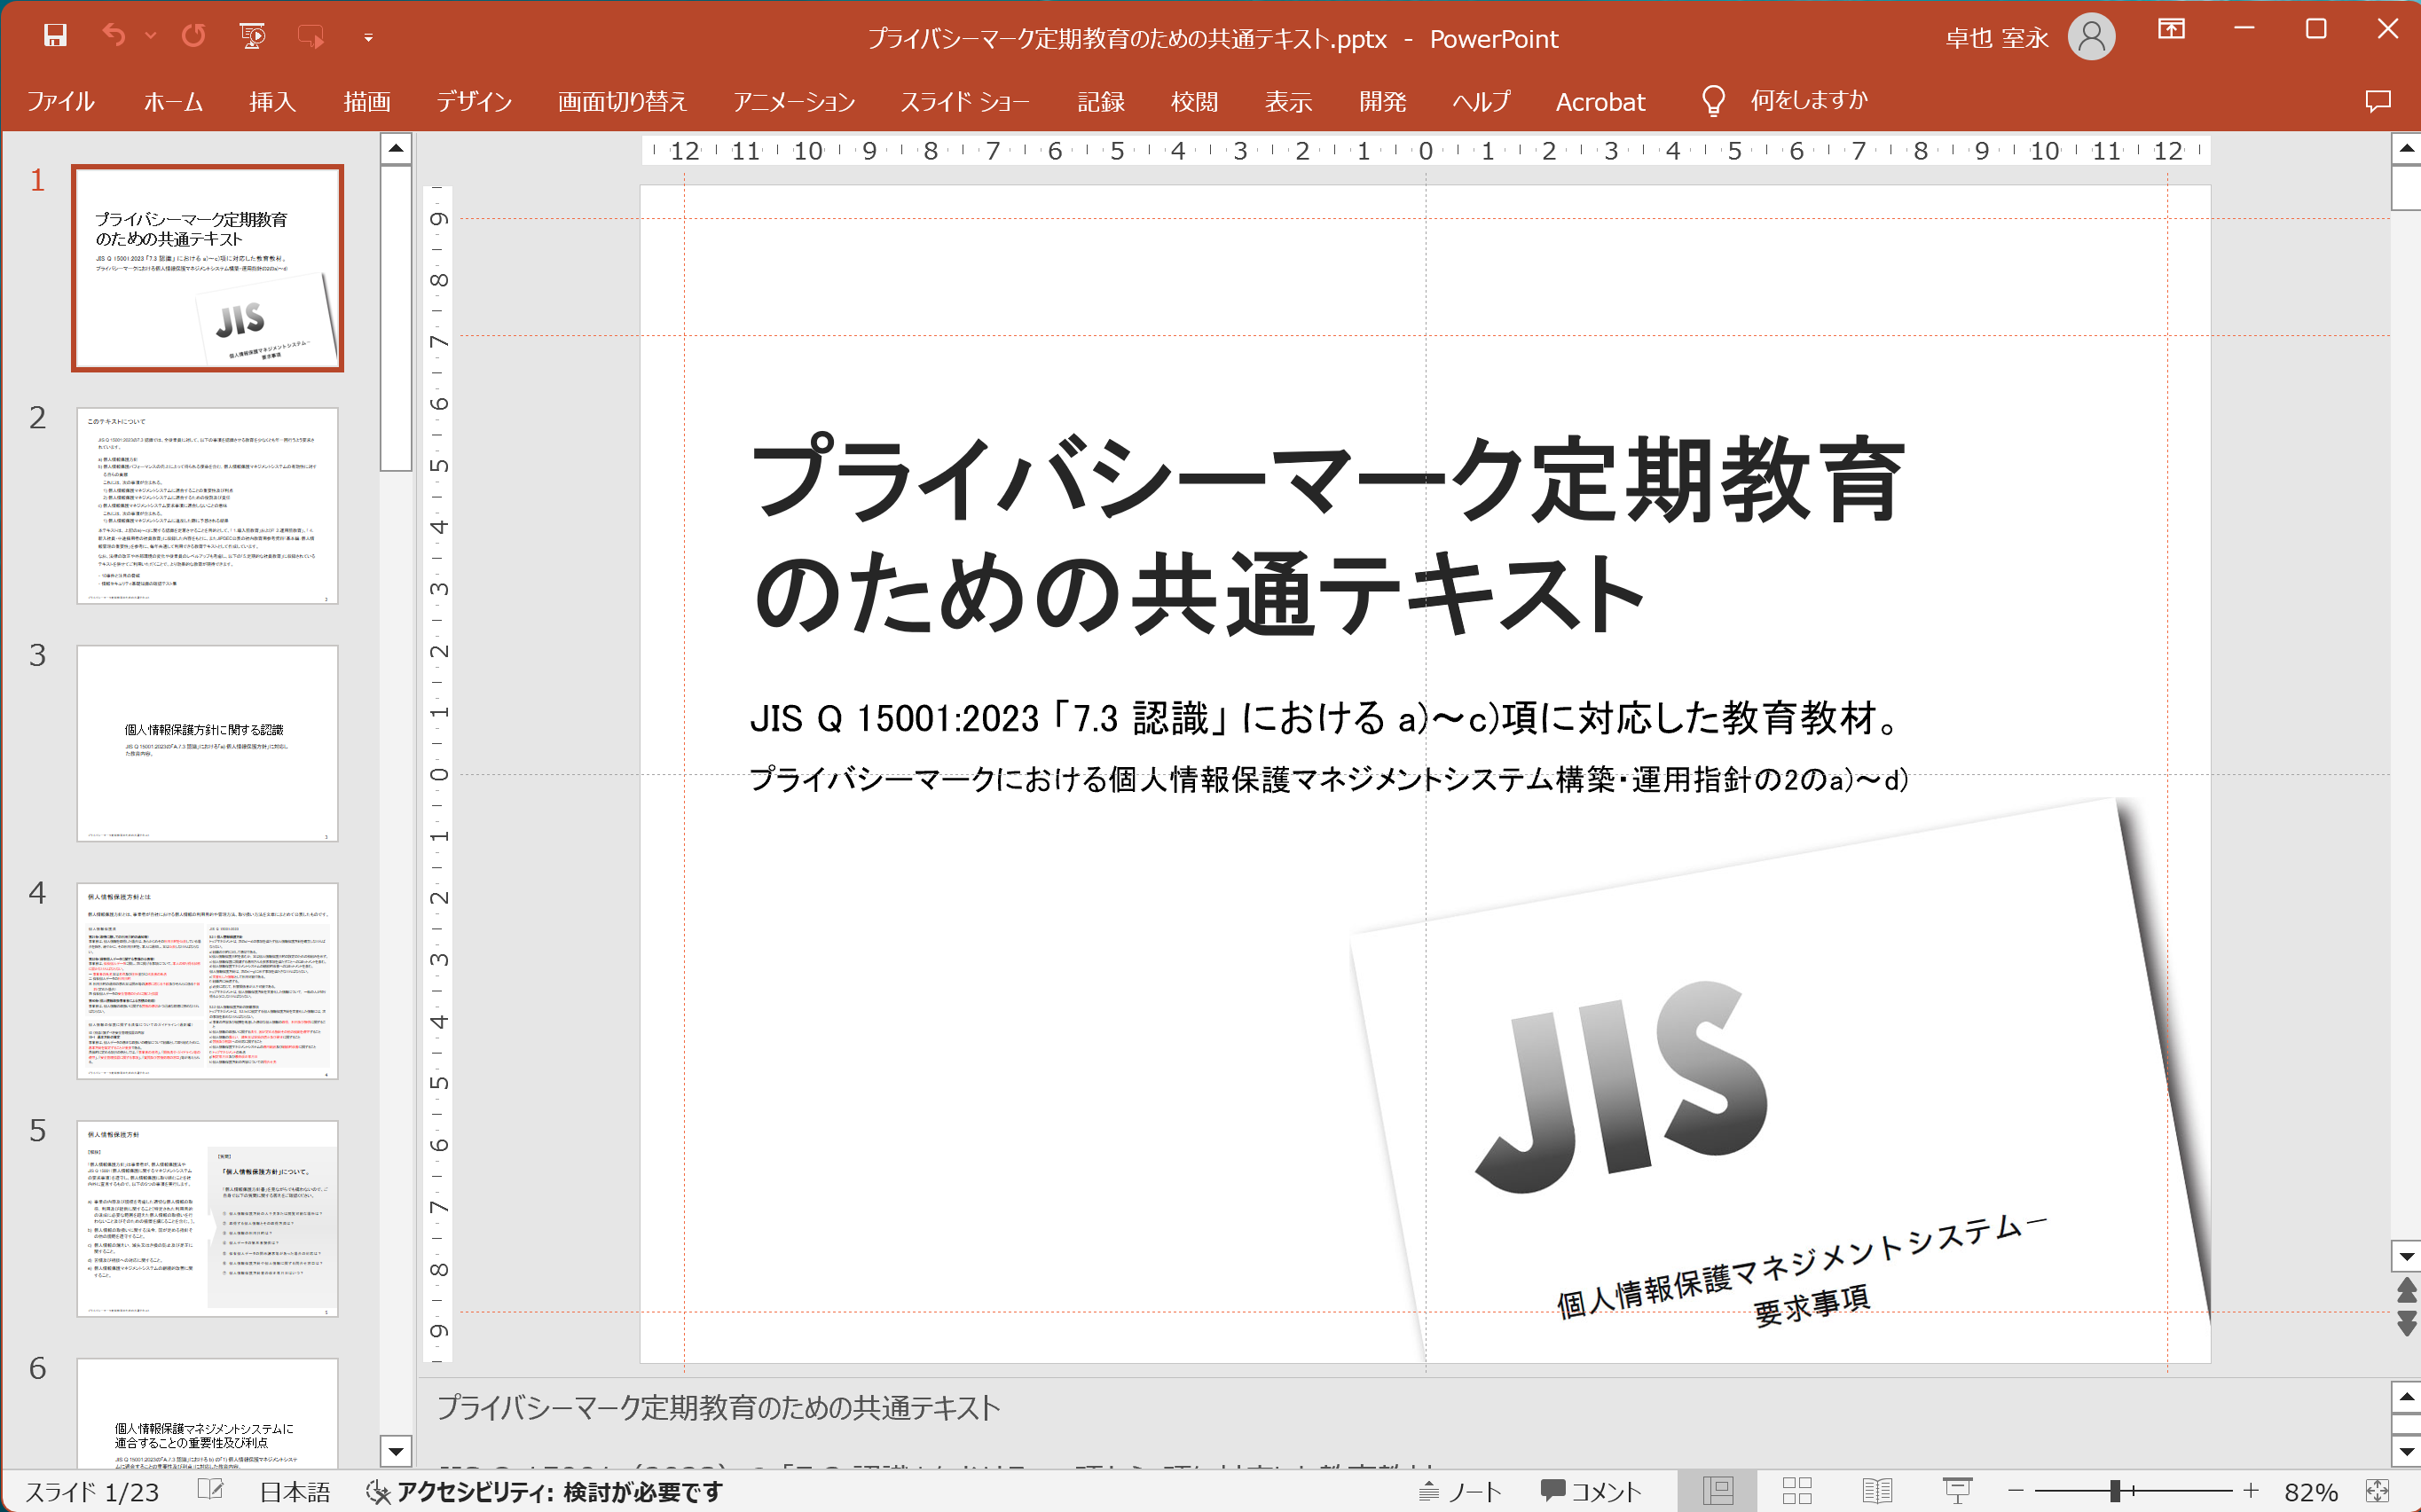
Task: Switch to the 表示 tab
Action: tap(1288, 101)
